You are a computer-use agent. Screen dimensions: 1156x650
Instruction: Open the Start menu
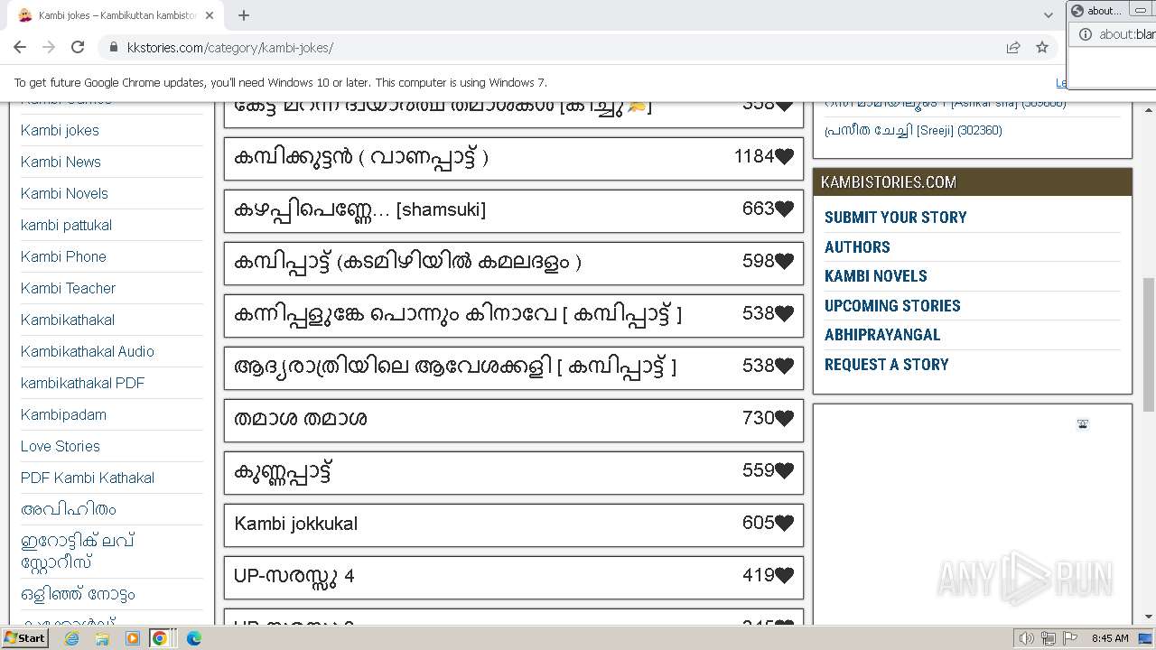pyautogui.click(x=24, y=638)
